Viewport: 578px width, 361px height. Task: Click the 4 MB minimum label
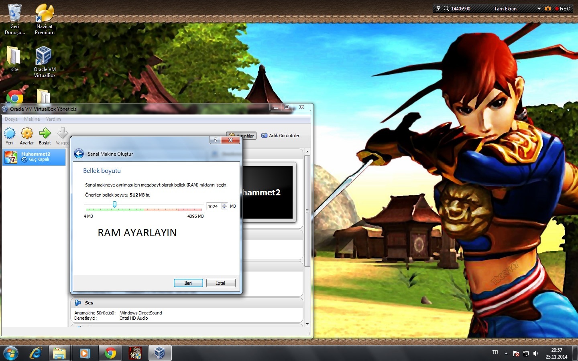coord(88,216)
